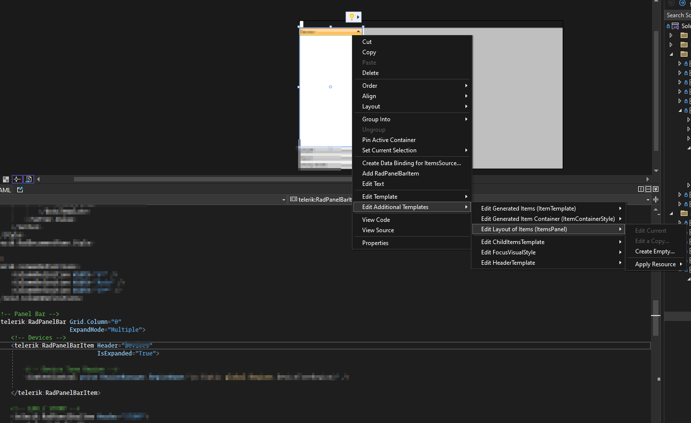
Task: Open the XAML pane in a new window
Action: [20, 189]
